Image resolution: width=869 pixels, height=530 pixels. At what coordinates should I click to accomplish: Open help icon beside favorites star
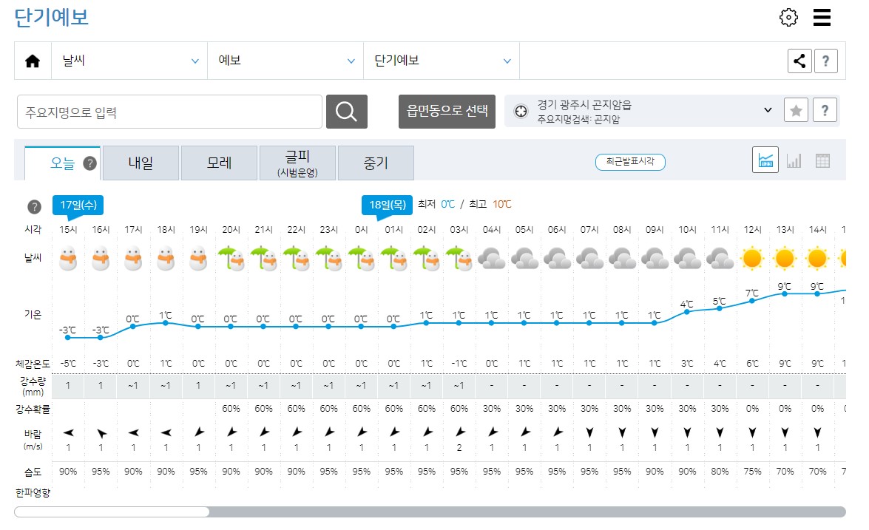pyautogui.click(x=825, y=111)
